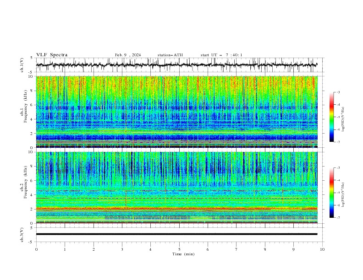Click the time axis tick label '10'

point(322,249)
